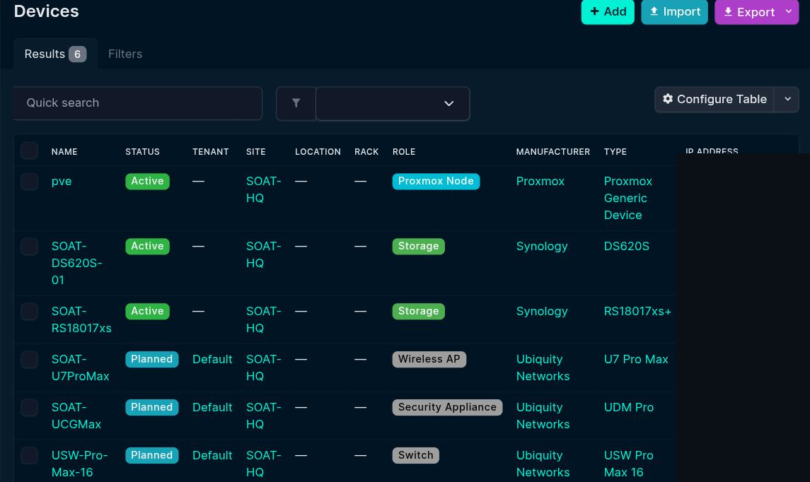Open Ubiquity Networks link in SOAT-U7ProMax row

coord(543,368)
